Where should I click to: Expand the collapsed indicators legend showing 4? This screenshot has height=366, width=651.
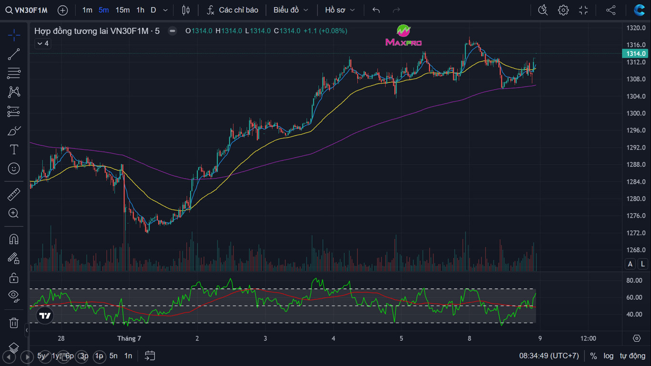[42, 43]
